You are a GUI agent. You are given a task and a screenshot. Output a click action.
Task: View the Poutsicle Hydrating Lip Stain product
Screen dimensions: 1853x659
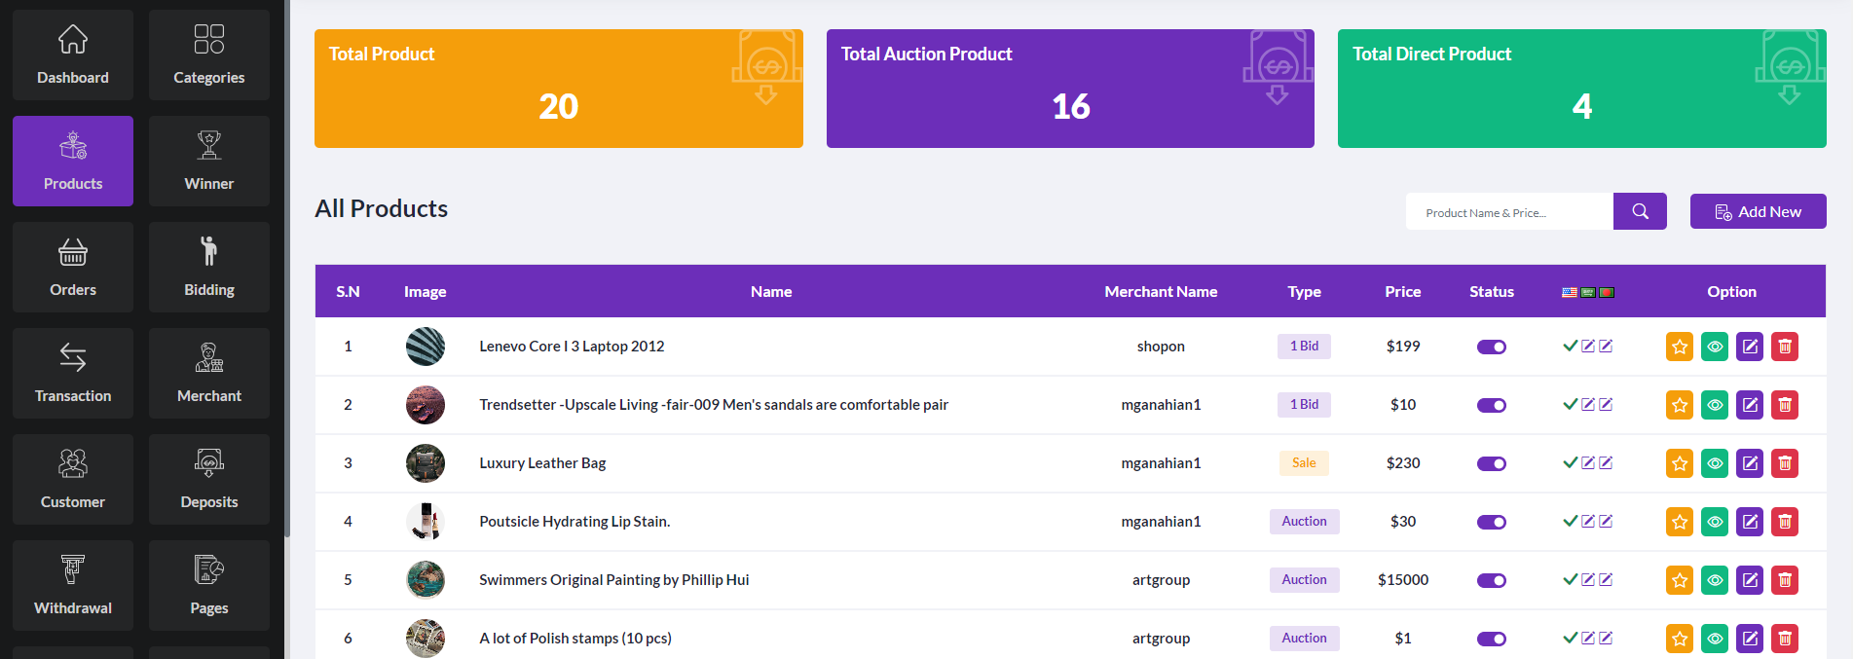click(x=1715, y=522)
